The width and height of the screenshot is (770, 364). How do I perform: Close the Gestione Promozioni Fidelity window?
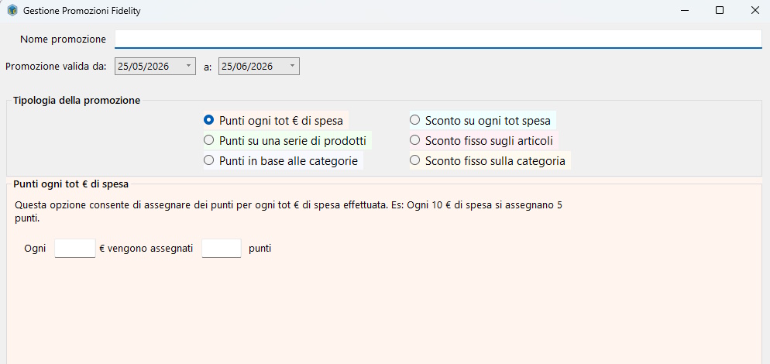click(x=755, y=10)
